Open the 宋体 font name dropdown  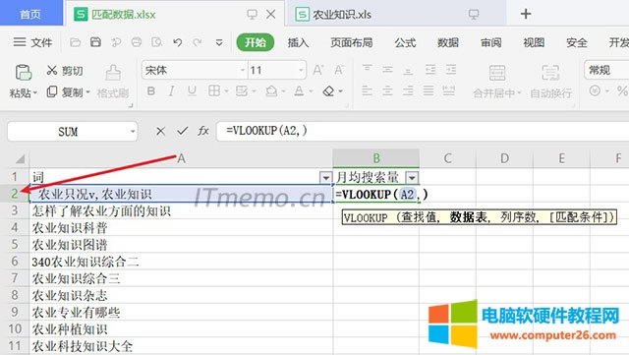point(243,70)
